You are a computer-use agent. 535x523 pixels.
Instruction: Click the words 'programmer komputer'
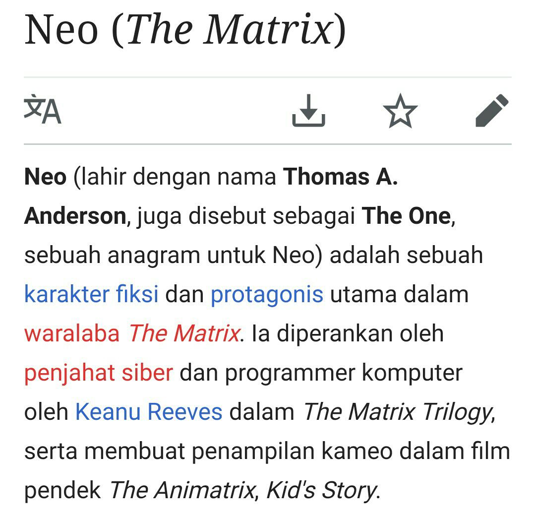point(344,373)
